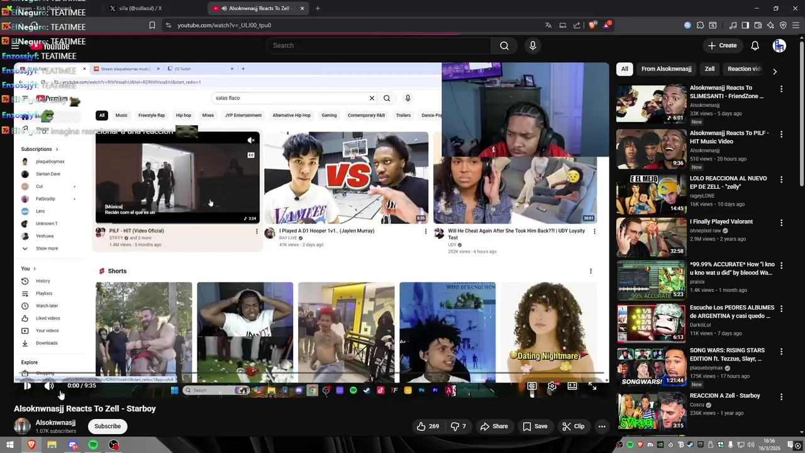Open options for the SLIMESANTI FriendZone video
The image size is (805, 453).
(782, 89)
